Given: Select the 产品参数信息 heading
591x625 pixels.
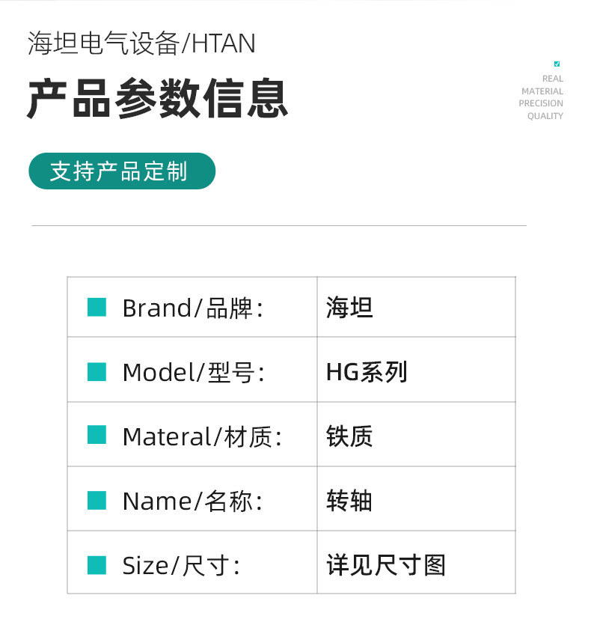Looking at the screenshot, I should coord(158,99).
